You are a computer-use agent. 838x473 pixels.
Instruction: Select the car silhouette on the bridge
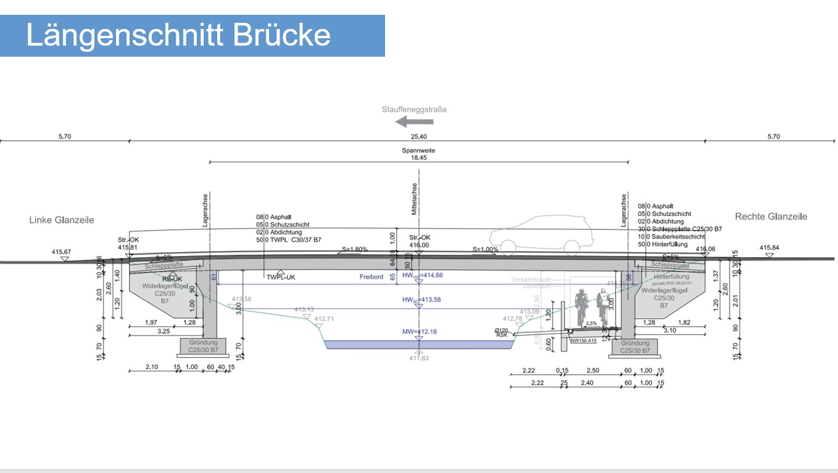coord(541,236)
